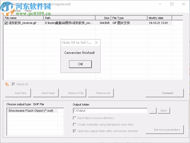Click the Output folder path field
190x143 pixels.
click(110, 110)
